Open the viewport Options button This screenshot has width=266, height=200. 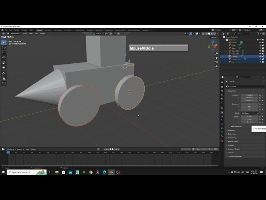tap(214, 37)
